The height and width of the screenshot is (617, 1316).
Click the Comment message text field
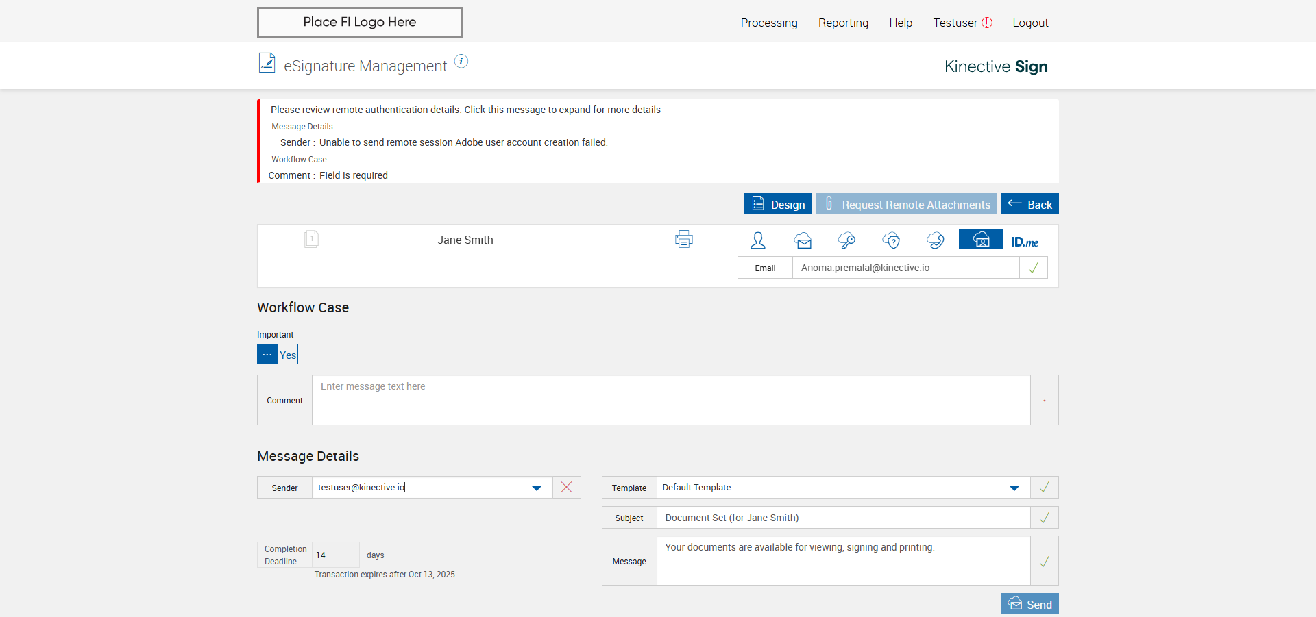671,400
